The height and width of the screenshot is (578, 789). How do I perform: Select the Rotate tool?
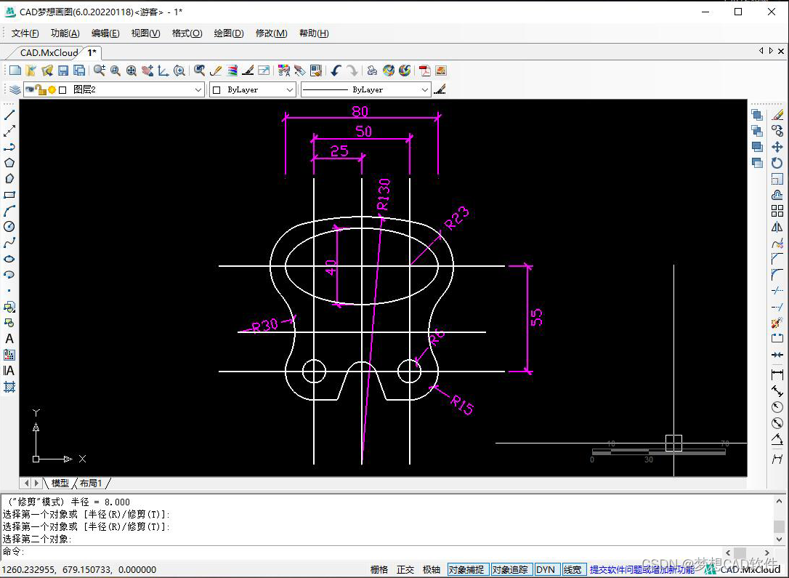[777, 163]
